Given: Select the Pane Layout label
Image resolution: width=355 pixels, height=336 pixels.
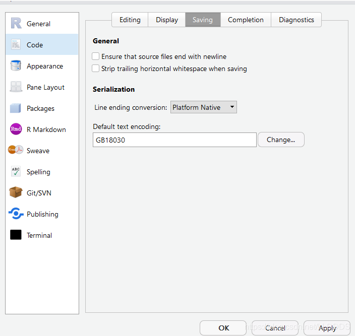Looking at the screenshot, I should 45,87.
